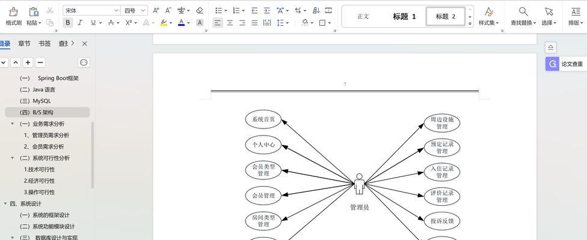Expand the styles gallery arrow
Image resolution: width=587 pixels, height=240 pixels.
[x=470, y=23]
